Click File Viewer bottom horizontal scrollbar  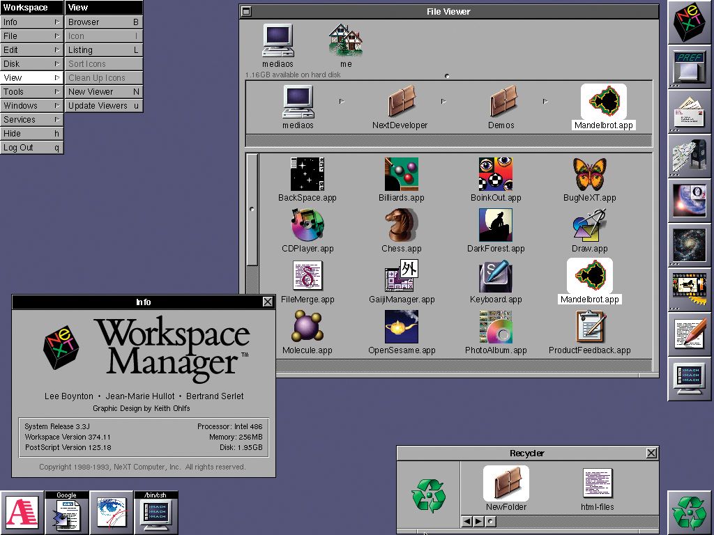pyautogui.click(x=463, y=365)
